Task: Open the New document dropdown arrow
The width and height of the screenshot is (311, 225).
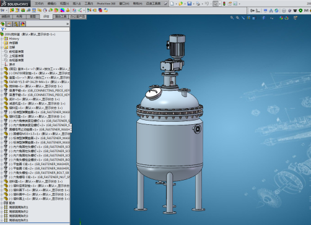Action: tap(176, 4)
